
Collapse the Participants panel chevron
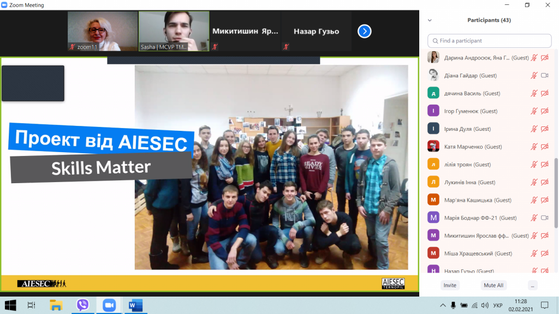[x=430, y=20]
